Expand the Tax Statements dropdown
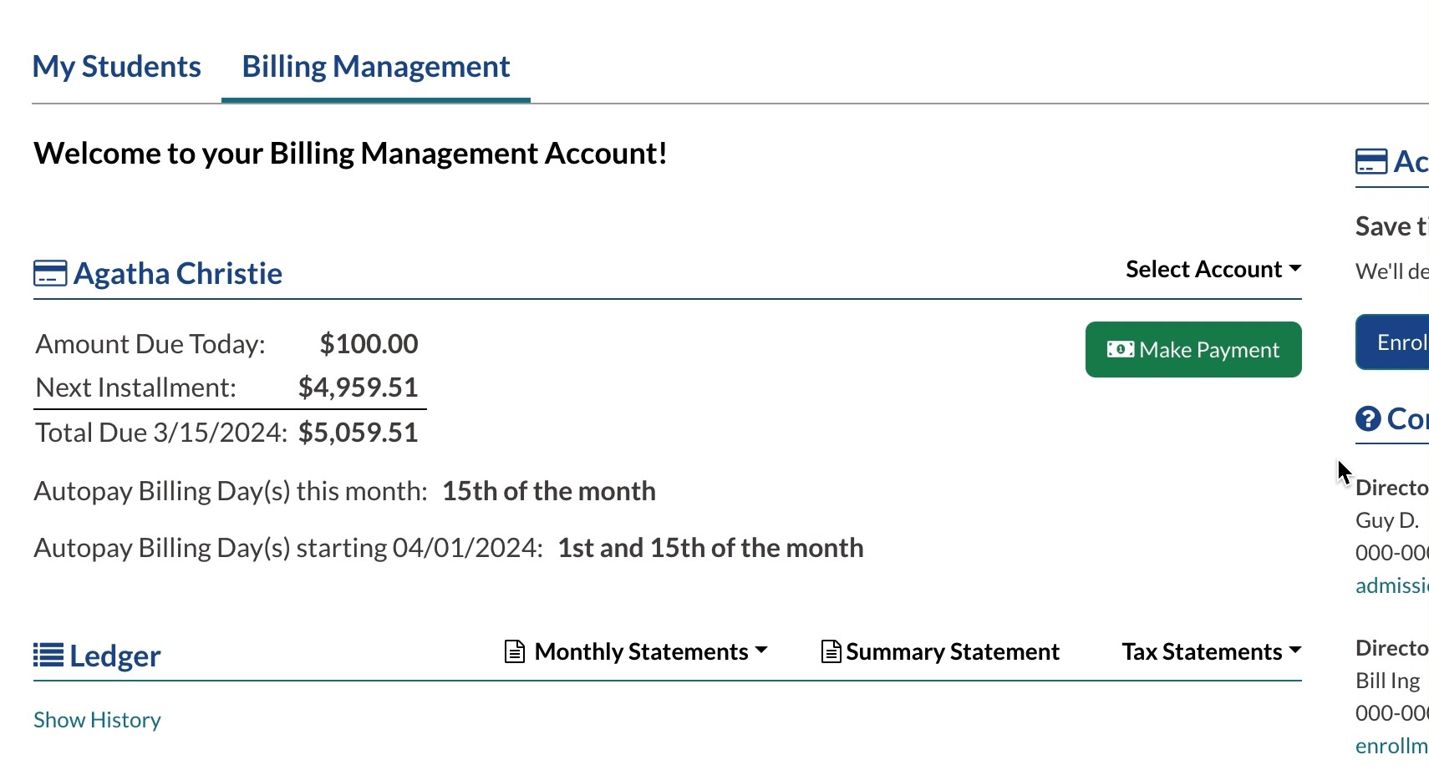This screenshot has height=770, width=1429. coord(1211,651)
